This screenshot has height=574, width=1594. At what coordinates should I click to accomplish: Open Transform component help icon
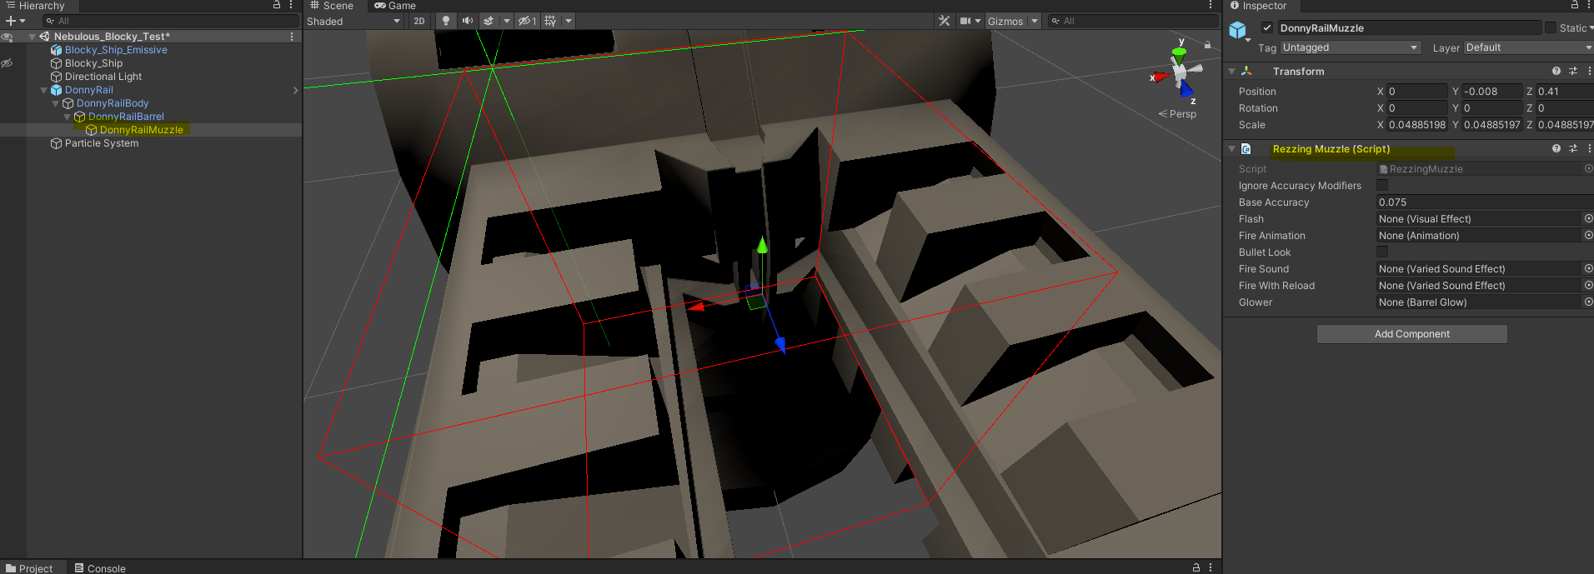pyautogui.click(x=1556, y=72)
